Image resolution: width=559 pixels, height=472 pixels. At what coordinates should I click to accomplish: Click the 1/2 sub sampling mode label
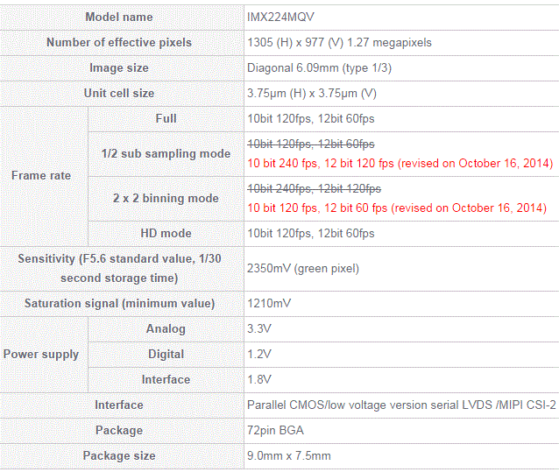(x=166, y=153)
